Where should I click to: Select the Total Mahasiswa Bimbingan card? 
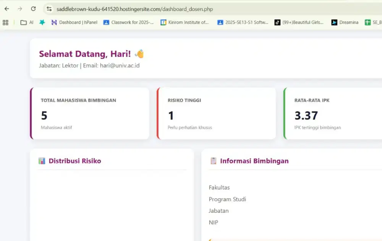coord(90,113)
